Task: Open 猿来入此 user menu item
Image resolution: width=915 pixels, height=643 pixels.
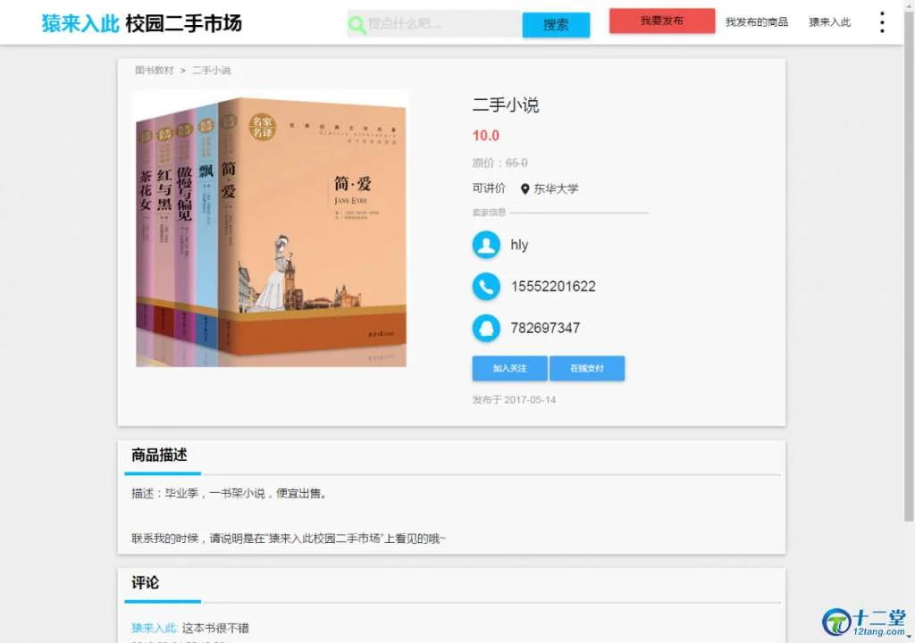Action: (829, 22)
